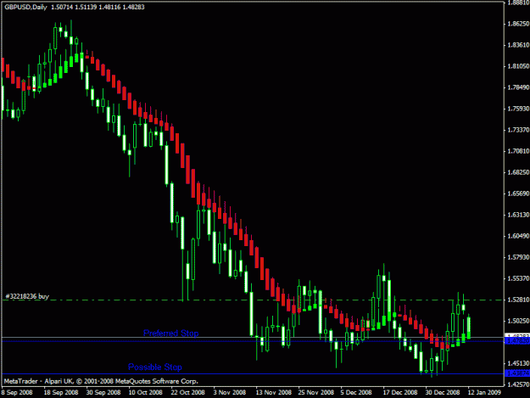Click the 1.73370 price scale label
Viewport: 530px width, 398px height.
pyautogui.click(x=518, y=130)
